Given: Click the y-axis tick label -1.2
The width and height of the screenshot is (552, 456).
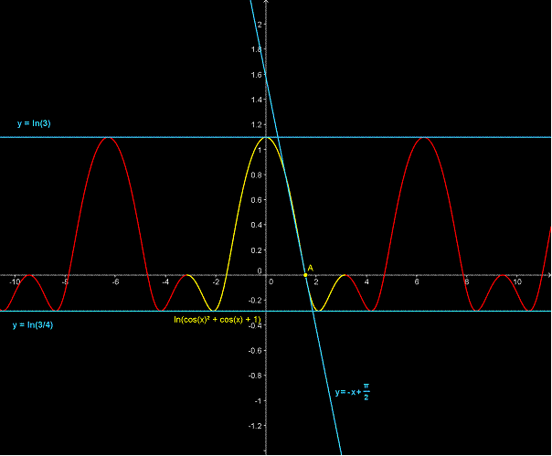Looking at the screenshot, I should tap(255, 426).
